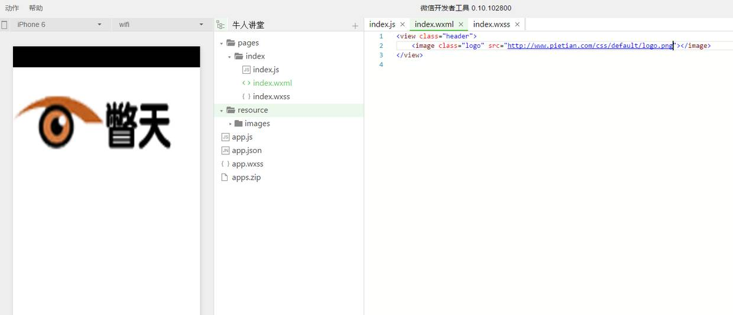Click line number 3 in the editor gutter
This screenshot has width=733, height=315.
pyautogui.click(x=381, y=55)
